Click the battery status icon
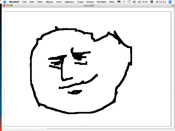 coord(142,2)
